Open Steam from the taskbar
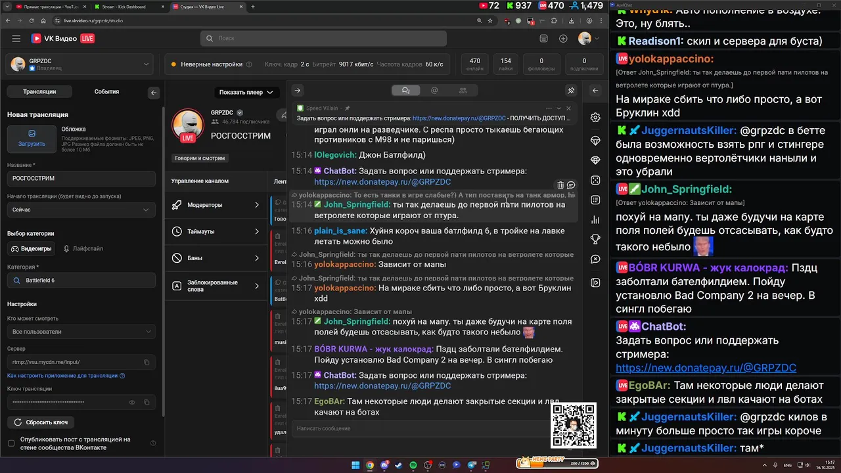The image size is (841, 473). coord(398,465)
